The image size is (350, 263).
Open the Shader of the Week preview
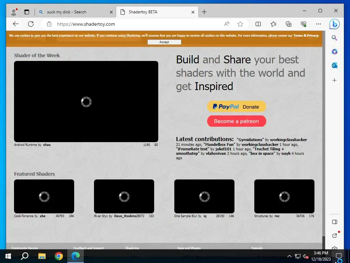pyautogui.click(x=86, y=101)
